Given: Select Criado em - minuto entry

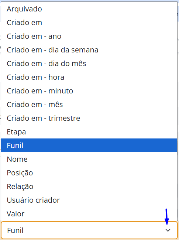Looking at the screenshot, I should coord(89,91).
